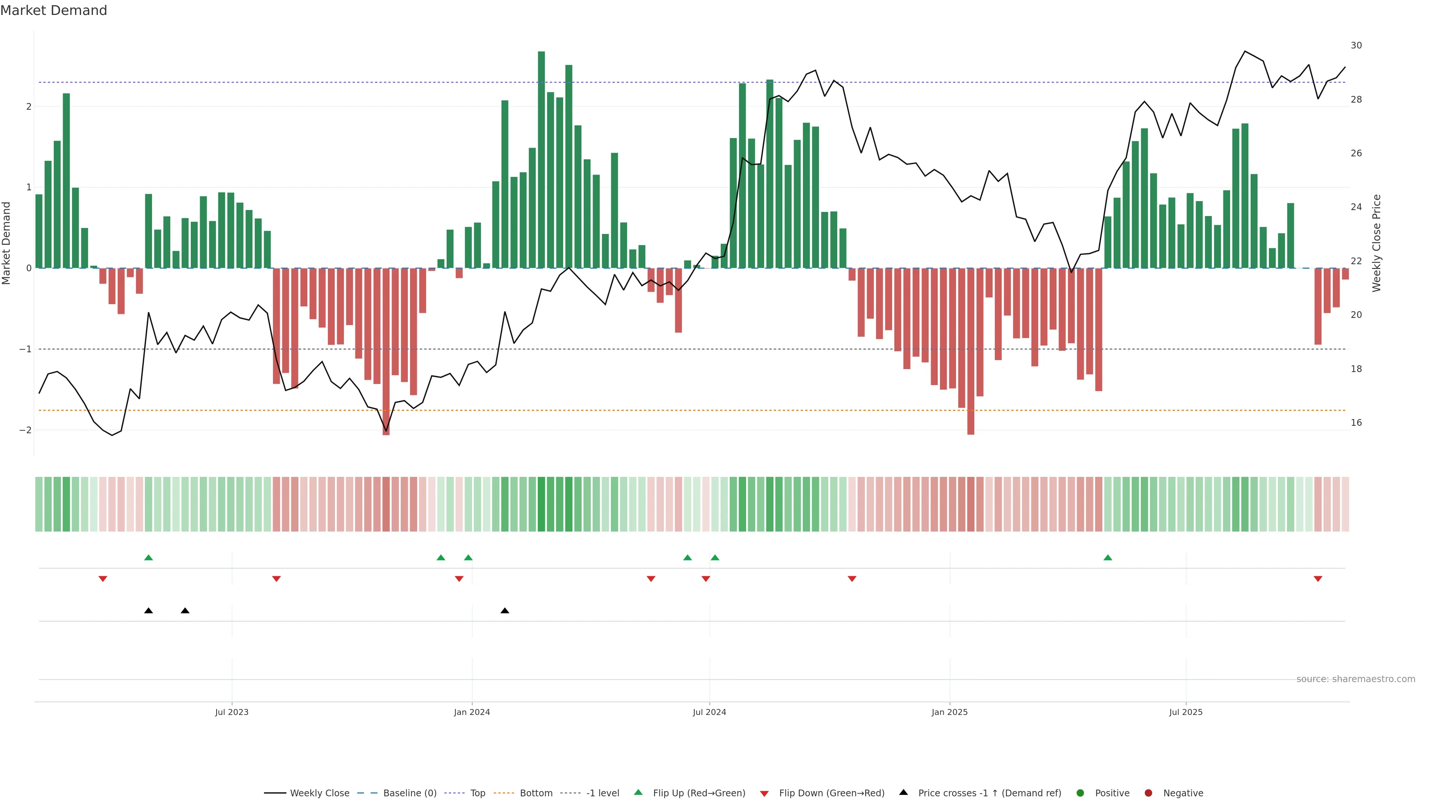This screenshot has width=1434, height=806.
Task: Click the Market Demand chart title
Action: pyautogui.click(x=53, y=10)
